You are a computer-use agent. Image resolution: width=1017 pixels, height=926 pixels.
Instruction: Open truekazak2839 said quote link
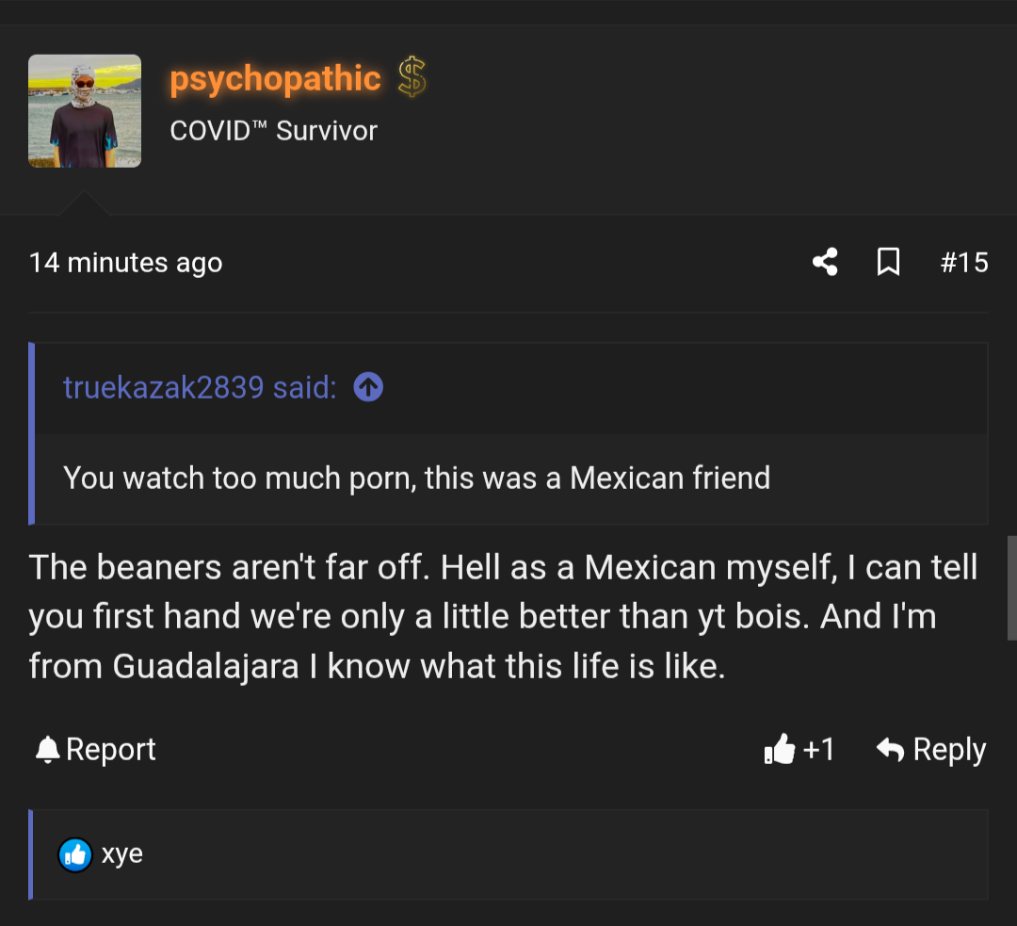click(x=200, y=387)
